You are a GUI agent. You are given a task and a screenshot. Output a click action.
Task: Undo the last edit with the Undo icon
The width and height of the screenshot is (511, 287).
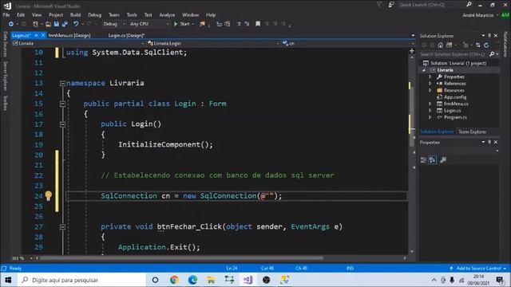click(x=76, y=24)
